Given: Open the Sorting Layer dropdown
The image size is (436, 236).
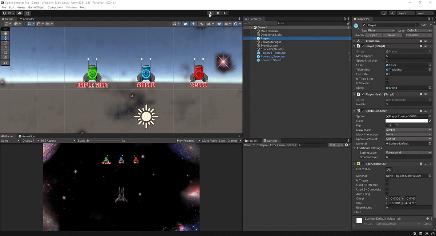Looking at the screenshot, I should (x=408, y=152).
